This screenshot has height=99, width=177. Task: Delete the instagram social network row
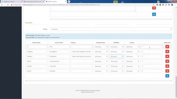(x=167, y=51)
